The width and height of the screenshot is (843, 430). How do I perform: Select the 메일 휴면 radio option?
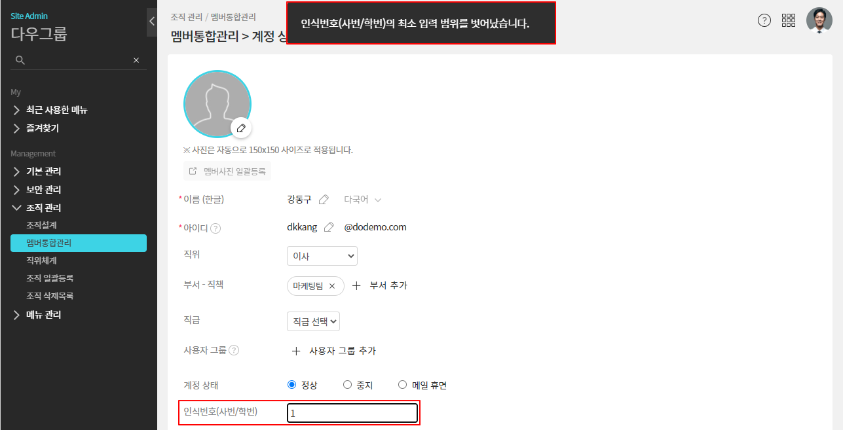tap(403, 385)
